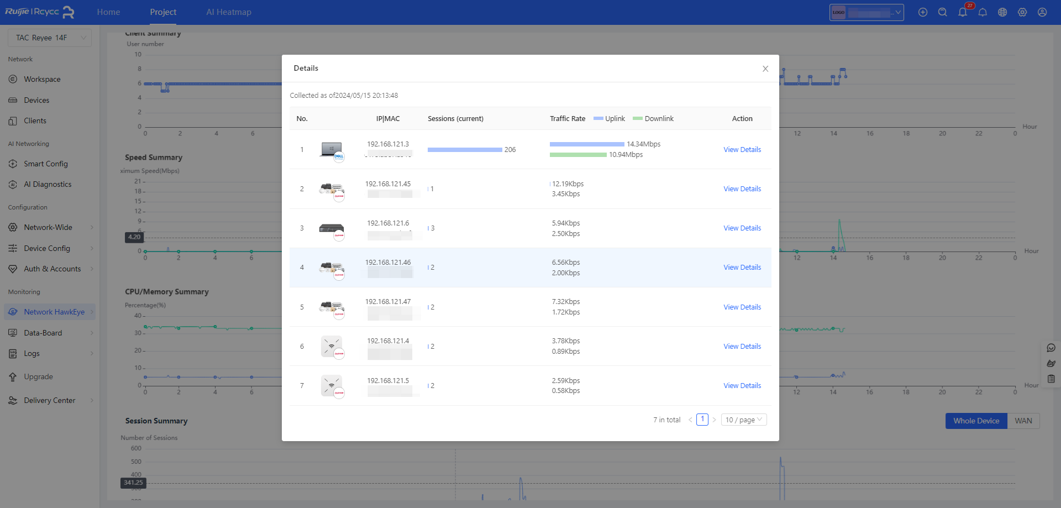The width and height of the screenshot is (1061, 508).
Task: Click the chat support icon on right edge
Action: click(x=1051, y=348)
